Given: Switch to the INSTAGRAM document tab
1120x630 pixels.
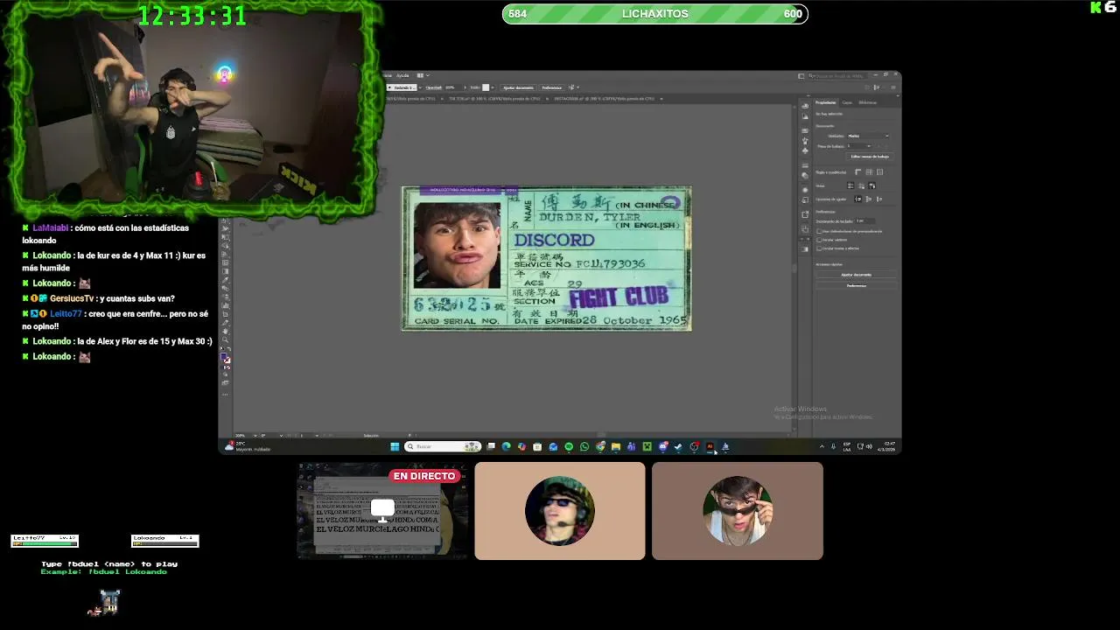Looking at the screenshot, I should point(605,99).
